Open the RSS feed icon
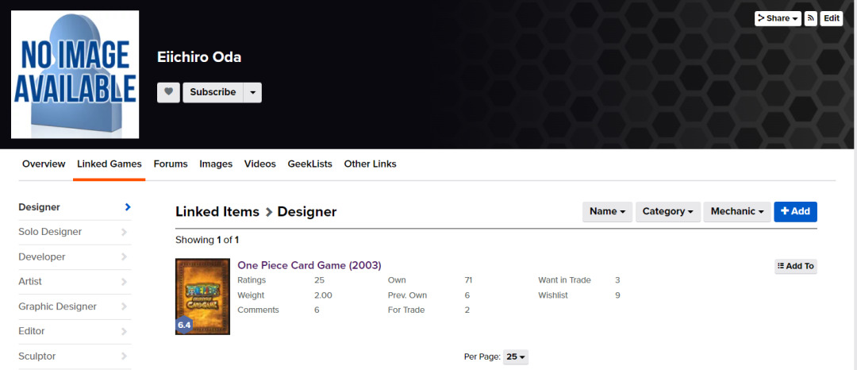Image resolution: width=857 pixels, height=370 pixels. click(811, 18)
